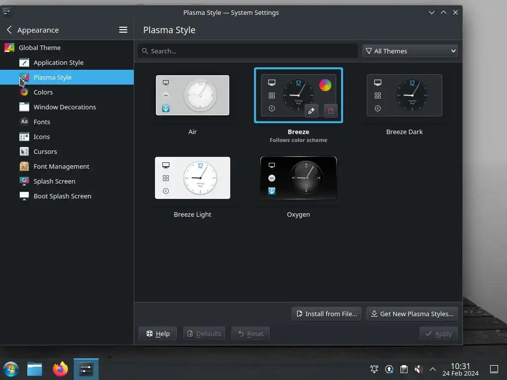This screenshot has height=380, width=507.
Task: Click the Splash Screen sidebar icon
Action: 24,181
